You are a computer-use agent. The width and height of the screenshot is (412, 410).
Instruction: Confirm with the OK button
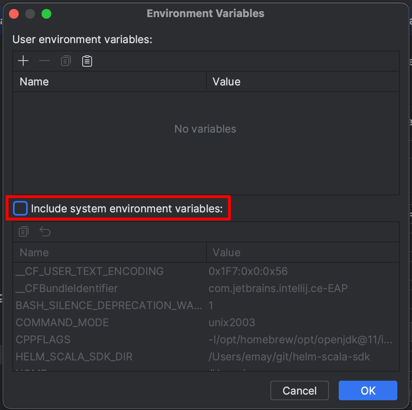368,390
